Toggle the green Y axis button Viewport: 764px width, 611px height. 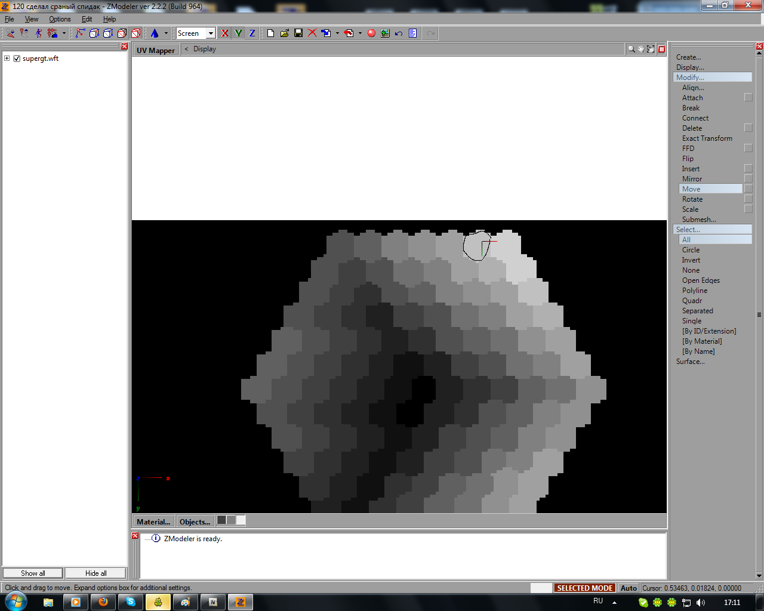[238, 33]
